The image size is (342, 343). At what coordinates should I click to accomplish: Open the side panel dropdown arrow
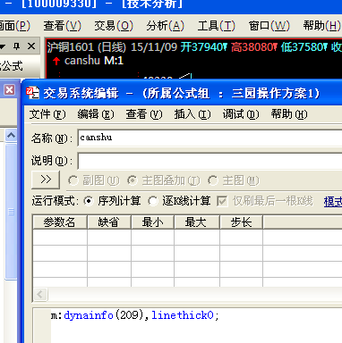[3, 46]
